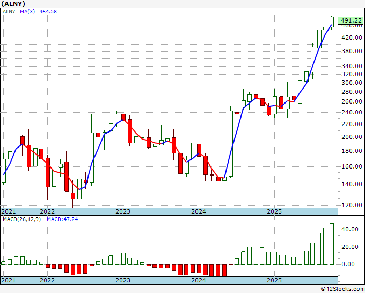Click the 491.22 current price tag

pos(351,20)
